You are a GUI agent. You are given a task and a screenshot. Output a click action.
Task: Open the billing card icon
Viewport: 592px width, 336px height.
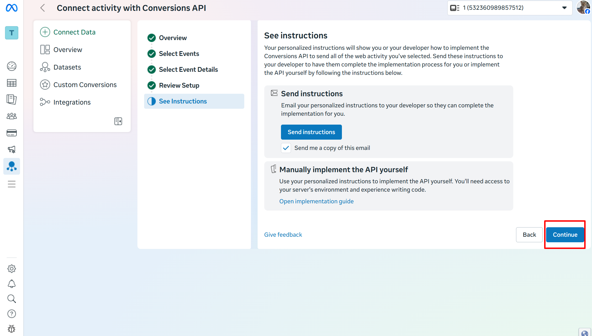click(12, 133)
